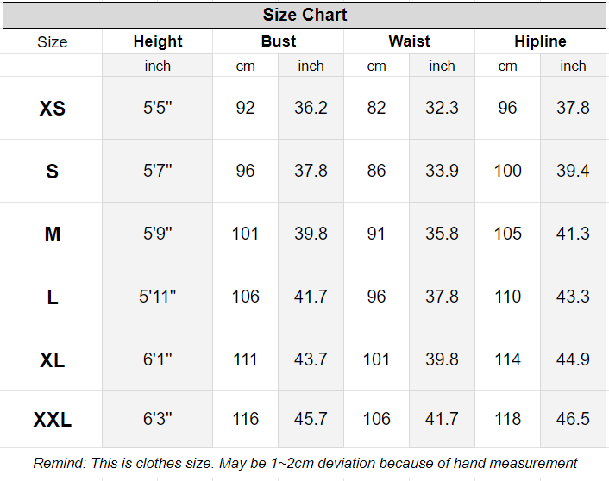This screenshot has height=481, width=609.
Task: Click the Waist column header
Action: tap(410, 41)
